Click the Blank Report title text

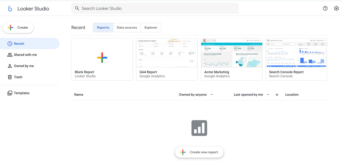tap(84, 72)
